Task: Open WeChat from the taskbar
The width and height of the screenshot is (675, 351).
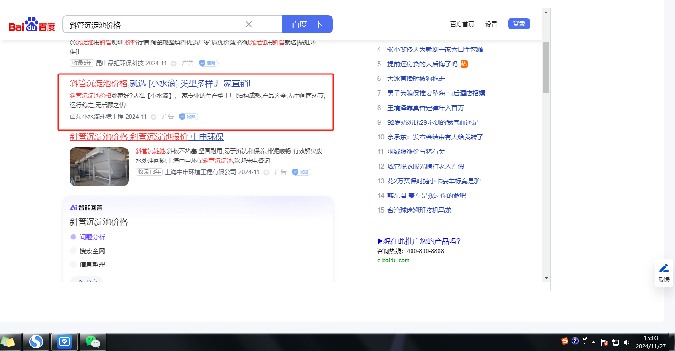Action: coord(93,341)
